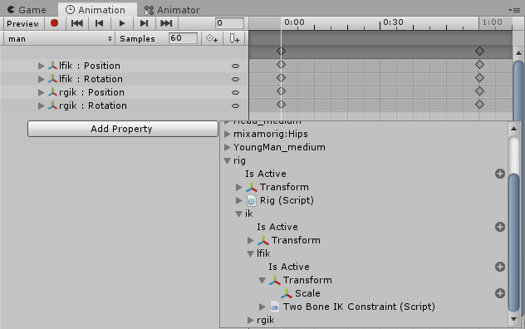525x329 pixels.
Task: Open rgik Position property options
Action: pyautogui.click(x=235, y=92)
